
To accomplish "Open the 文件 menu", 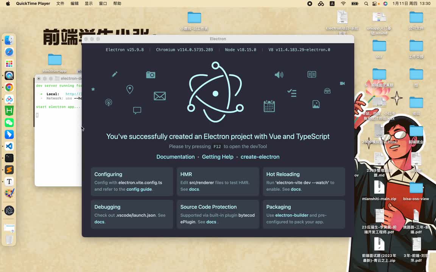I will coord(60,4).
